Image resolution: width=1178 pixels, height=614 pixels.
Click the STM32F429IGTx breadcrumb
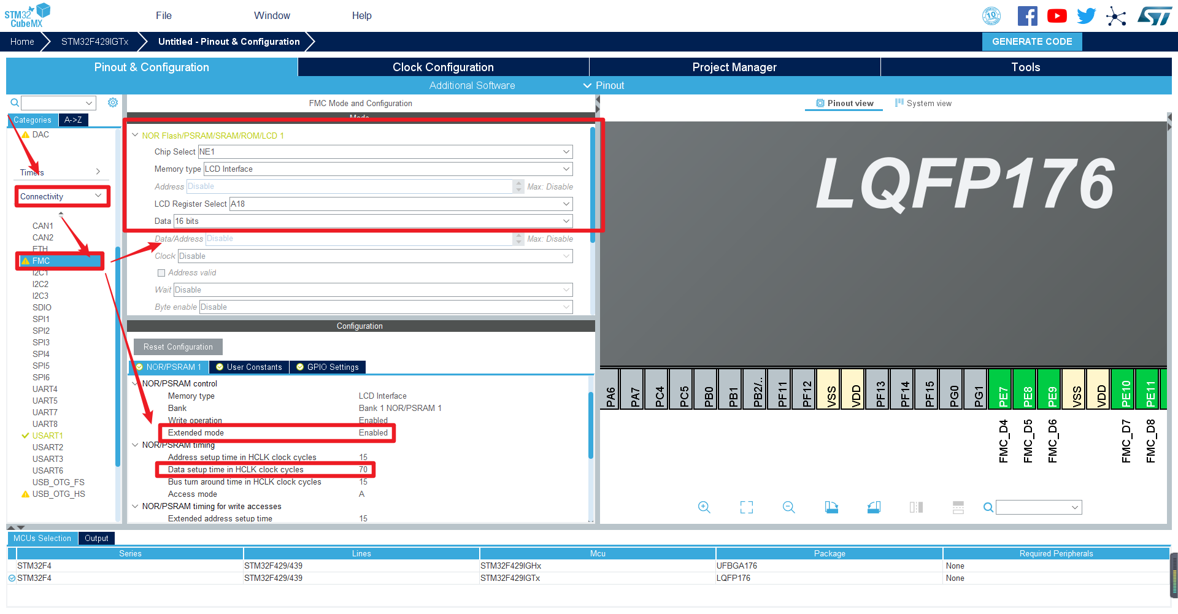pos(94,42)
